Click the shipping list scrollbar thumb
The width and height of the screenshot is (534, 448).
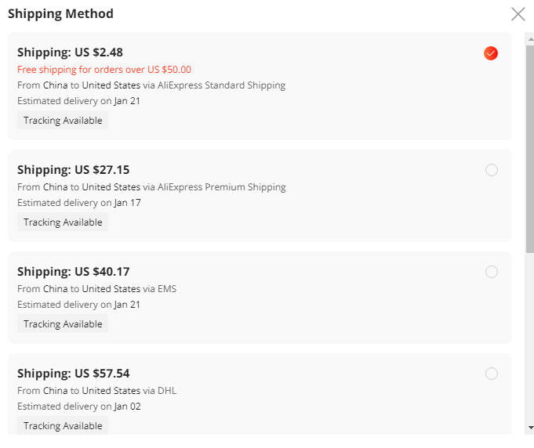[x=530, y=149]
